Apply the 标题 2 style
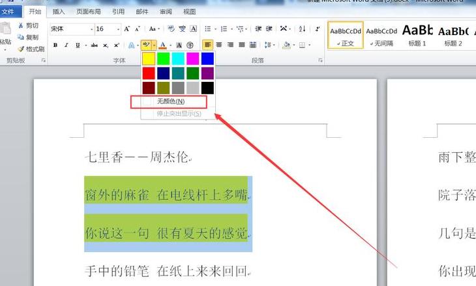The height and width of the screenshot is (286, 476). 453,35
